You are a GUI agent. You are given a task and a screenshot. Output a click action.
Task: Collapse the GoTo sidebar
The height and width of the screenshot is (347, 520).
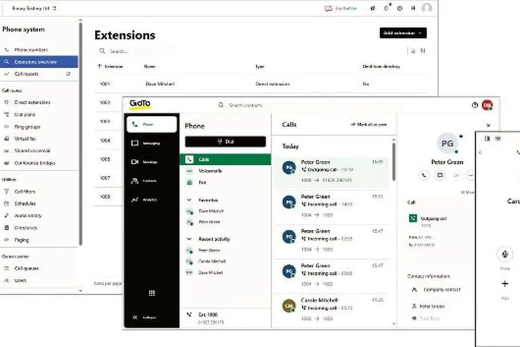click(144, 318)
